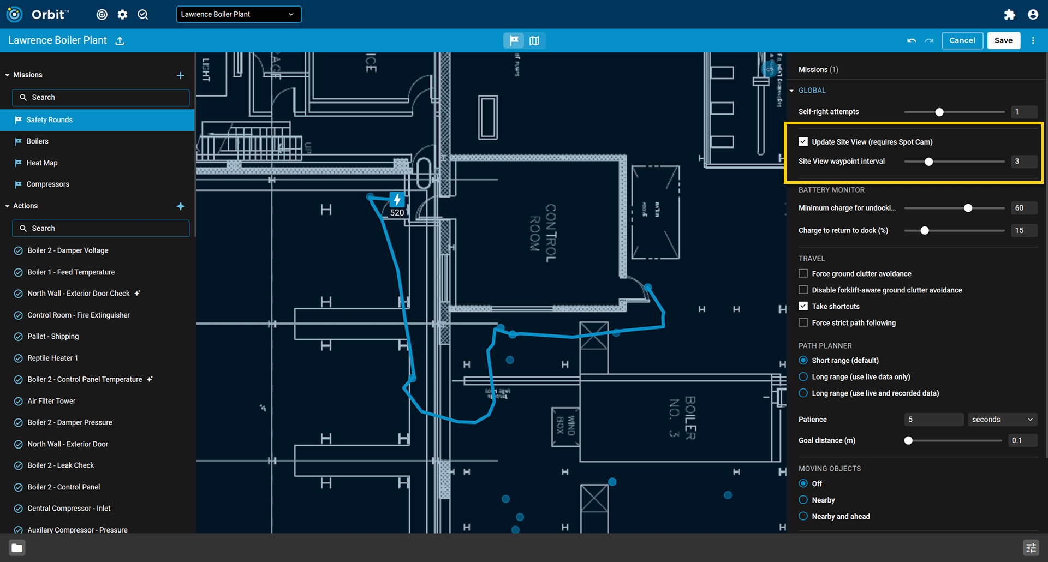Click the Missions search field

click(101, 98)
